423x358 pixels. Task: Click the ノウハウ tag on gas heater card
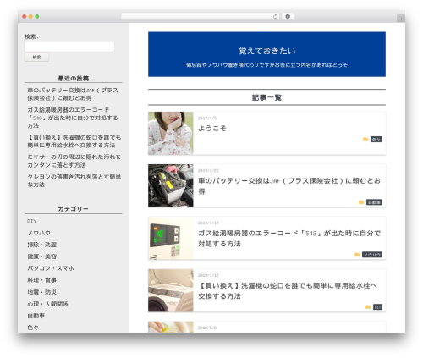[372, 255]
